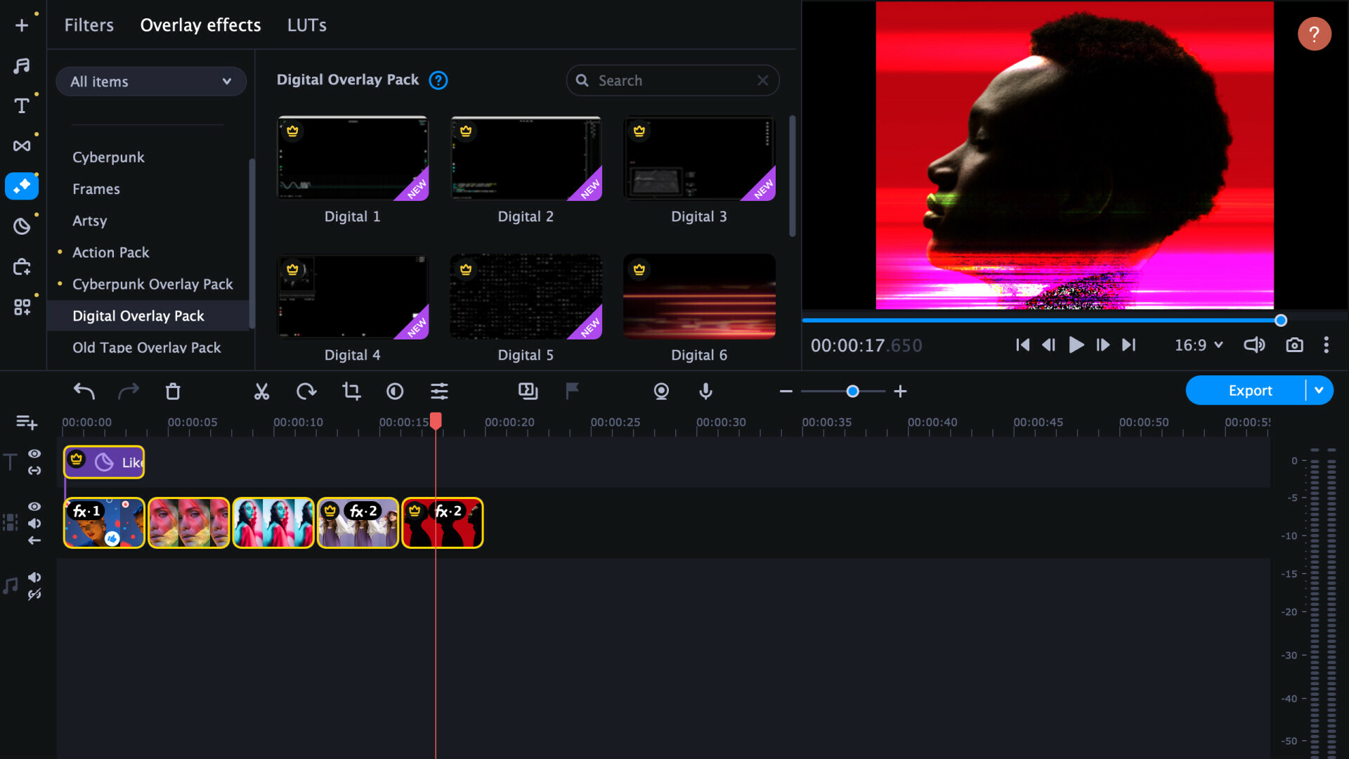1349x759 pixels.
Task: Click the undo arrow icon
Action: [x=84, y=391]
